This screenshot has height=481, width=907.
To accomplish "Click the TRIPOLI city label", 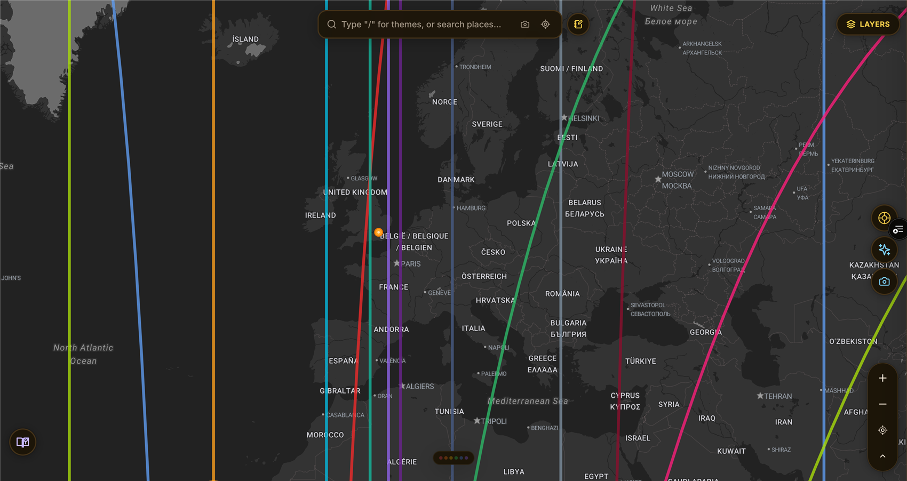I will tap(494, 421).
